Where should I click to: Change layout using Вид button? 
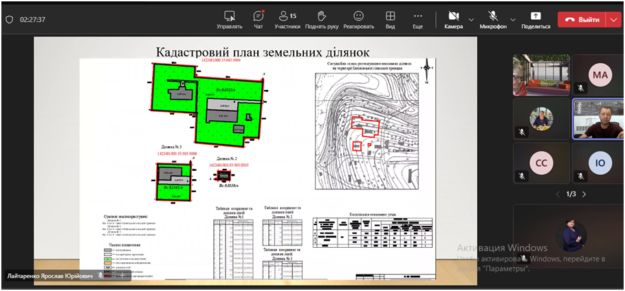click(x=390, y=19)
